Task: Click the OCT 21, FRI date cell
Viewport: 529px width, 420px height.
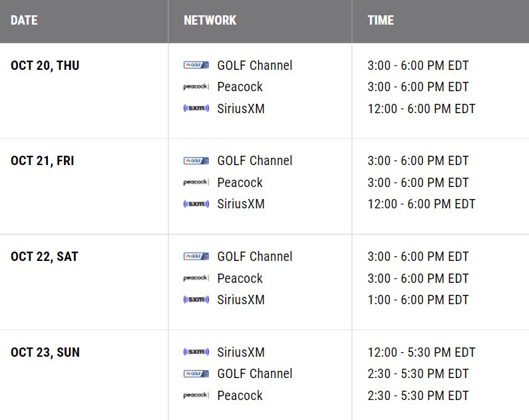Action: 43,160
